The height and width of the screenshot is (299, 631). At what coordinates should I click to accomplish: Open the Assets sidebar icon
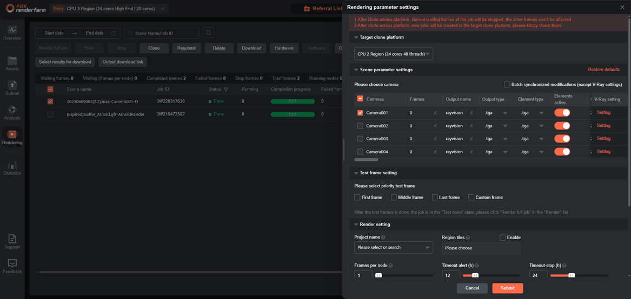tap(12, 63)
